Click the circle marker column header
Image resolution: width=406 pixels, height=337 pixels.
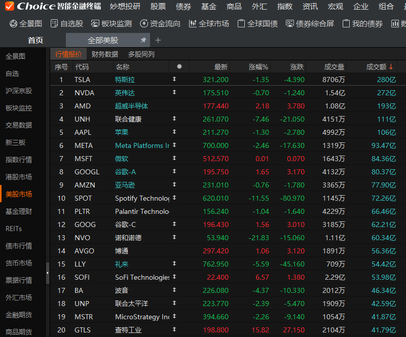point(179,66)
